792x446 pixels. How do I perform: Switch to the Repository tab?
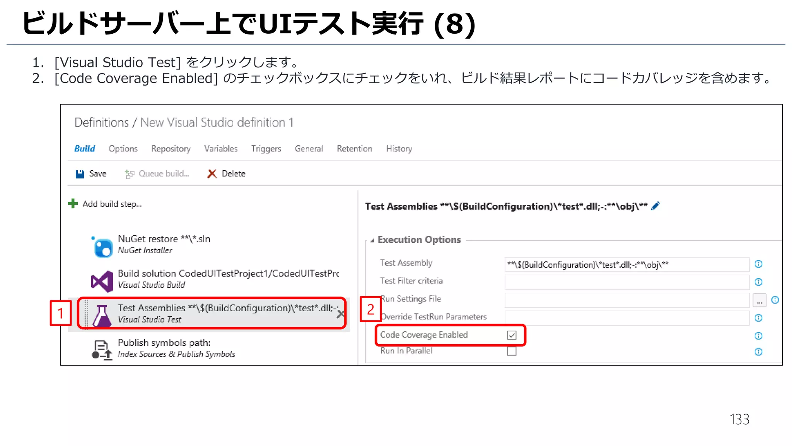tap(171, 149)
